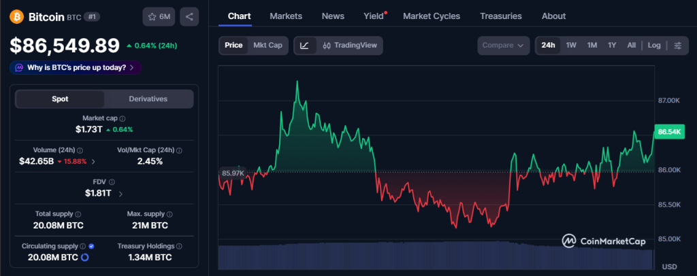Click the $42.65B volume value

(36, 162)
